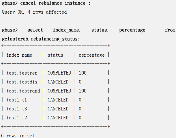
Task: Click COMPLETED status in the test.testrand row
Action: coord(59,91)
